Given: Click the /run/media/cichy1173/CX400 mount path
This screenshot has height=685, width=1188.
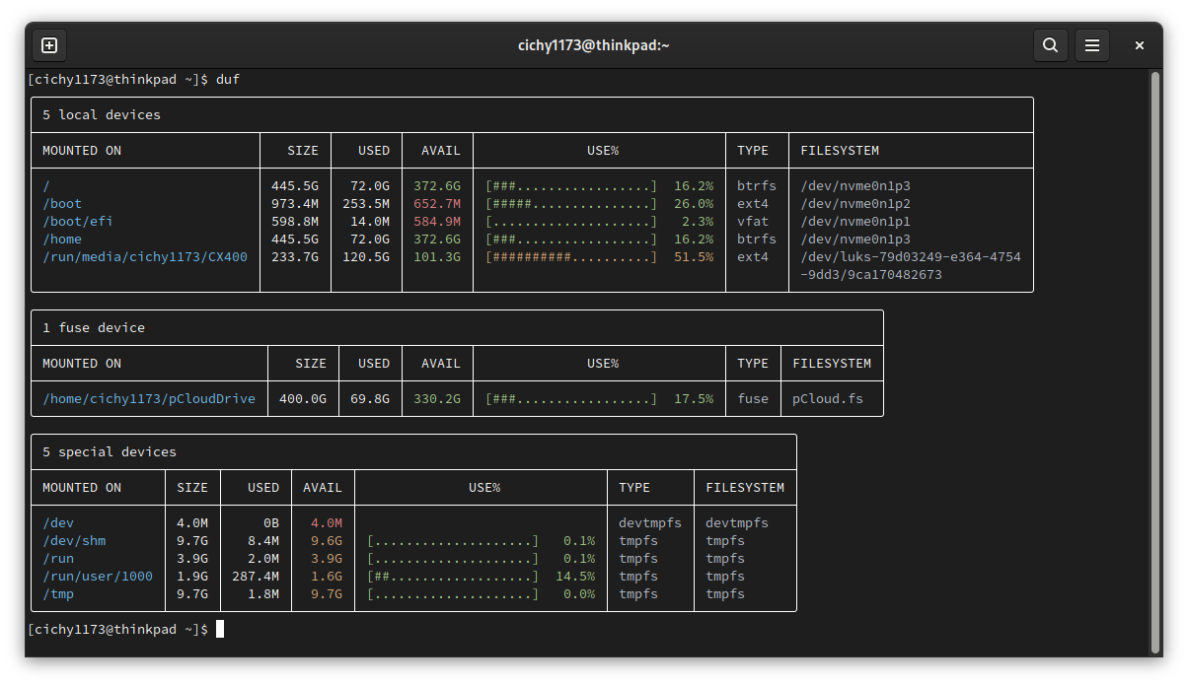Looking at the screenshot, I should [145, 256].
